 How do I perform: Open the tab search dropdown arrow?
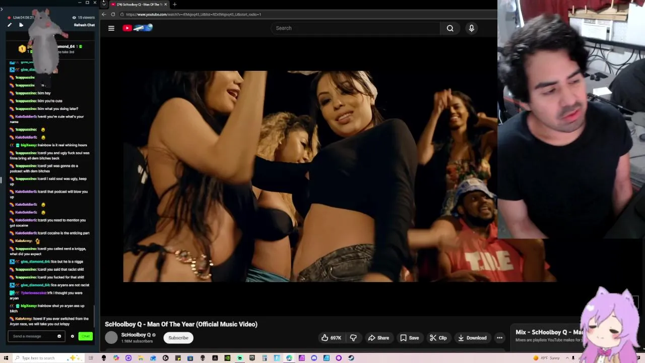coord(104,5)
